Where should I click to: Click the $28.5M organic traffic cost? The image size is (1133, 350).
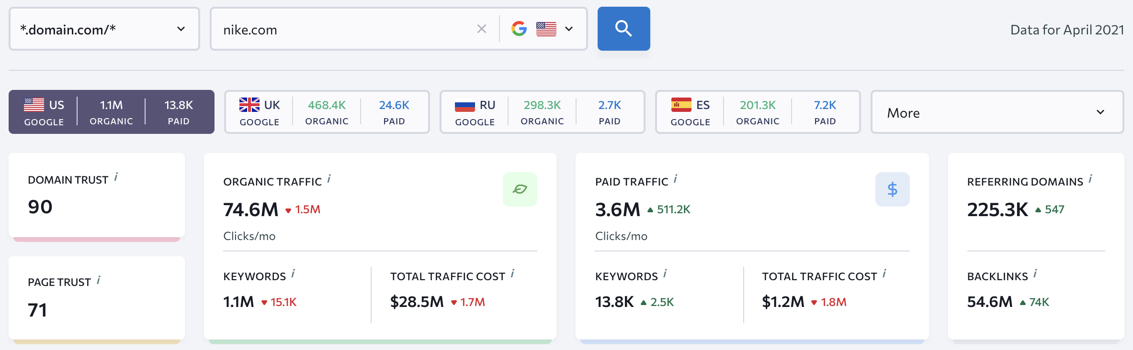point(417,302)
